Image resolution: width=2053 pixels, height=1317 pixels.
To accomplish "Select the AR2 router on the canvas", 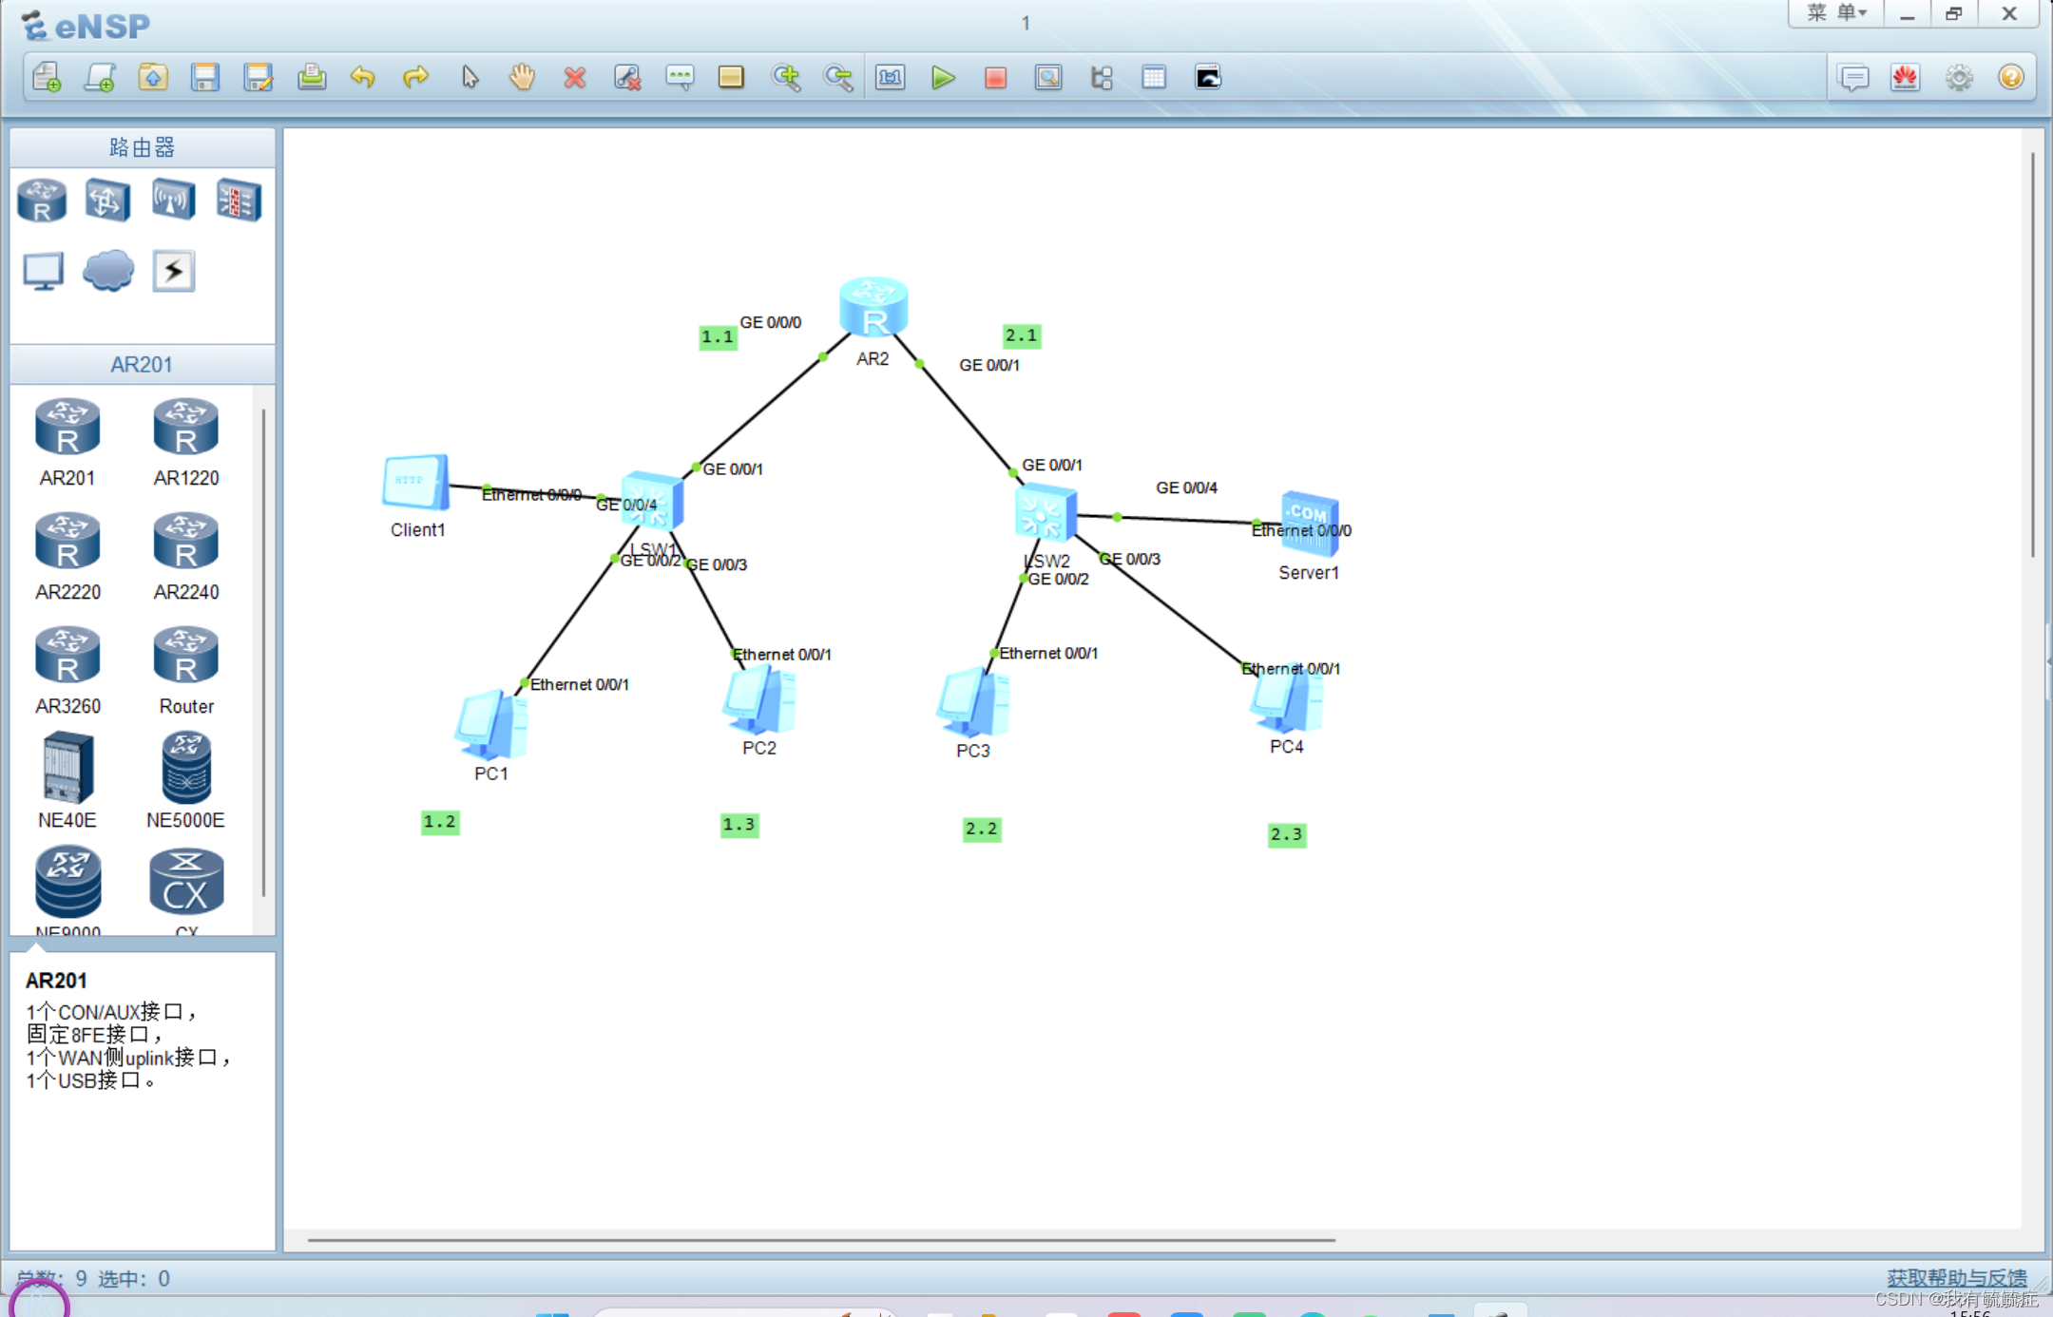I will click(873, 308).
